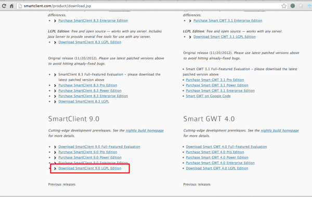Download SmartClient 9.0 Full-Featured Evaluation
Screen dimensions: 312x197
[x=99, y=147]
